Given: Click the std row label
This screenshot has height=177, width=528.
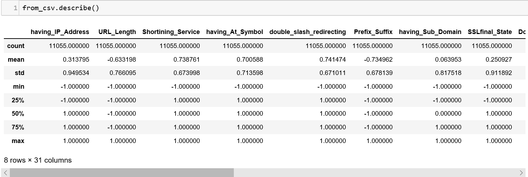Looking at the screenshot, I should click(x=19, y=73).
